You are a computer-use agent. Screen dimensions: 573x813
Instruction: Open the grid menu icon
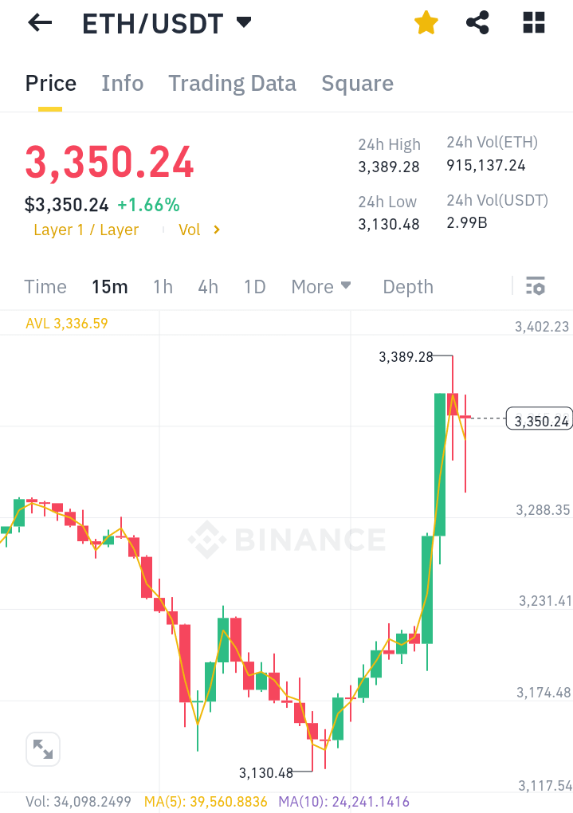[x=533, y=23]
